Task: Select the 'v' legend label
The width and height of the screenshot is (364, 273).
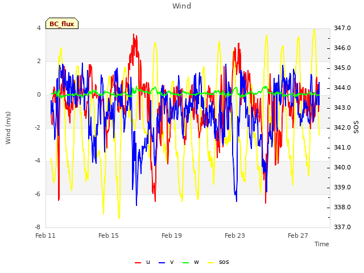Action: 172,262
